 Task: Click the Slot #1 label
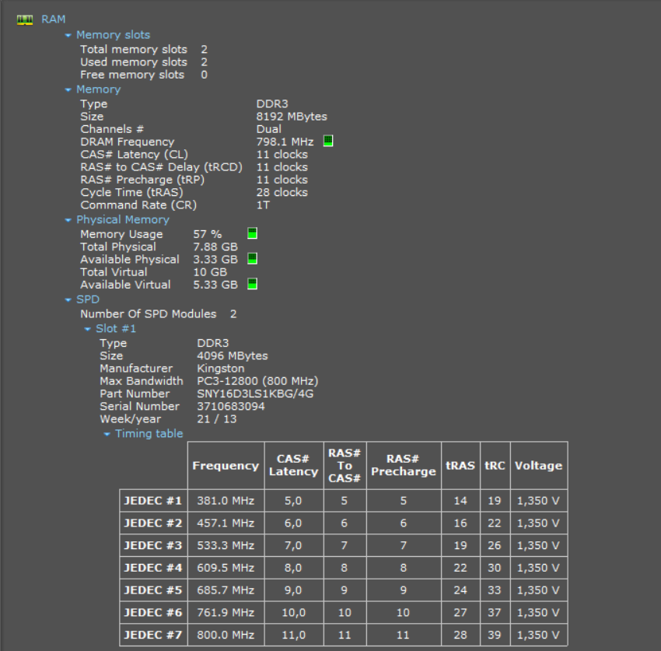click(x=116, y=328)
